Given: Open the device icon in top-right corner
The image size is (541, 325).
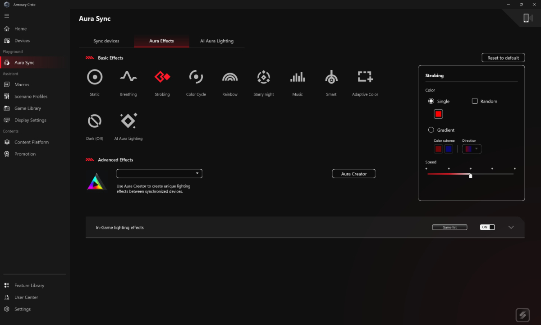Looking at the screenshot, I should [526, 18].
